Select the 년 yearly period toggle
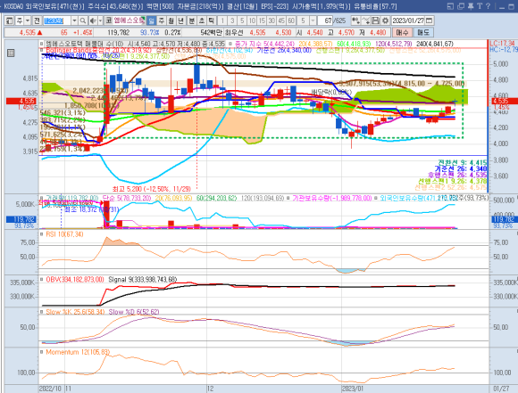 pyautogui.click(x=181, y=20)
